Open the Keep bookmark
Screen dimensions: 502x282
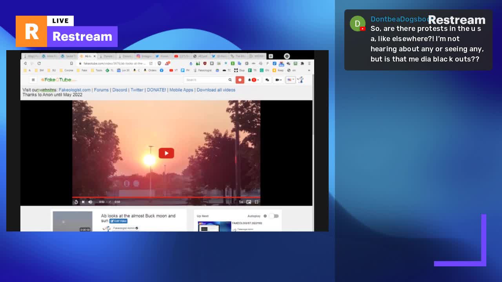click(x=278, y=70)
